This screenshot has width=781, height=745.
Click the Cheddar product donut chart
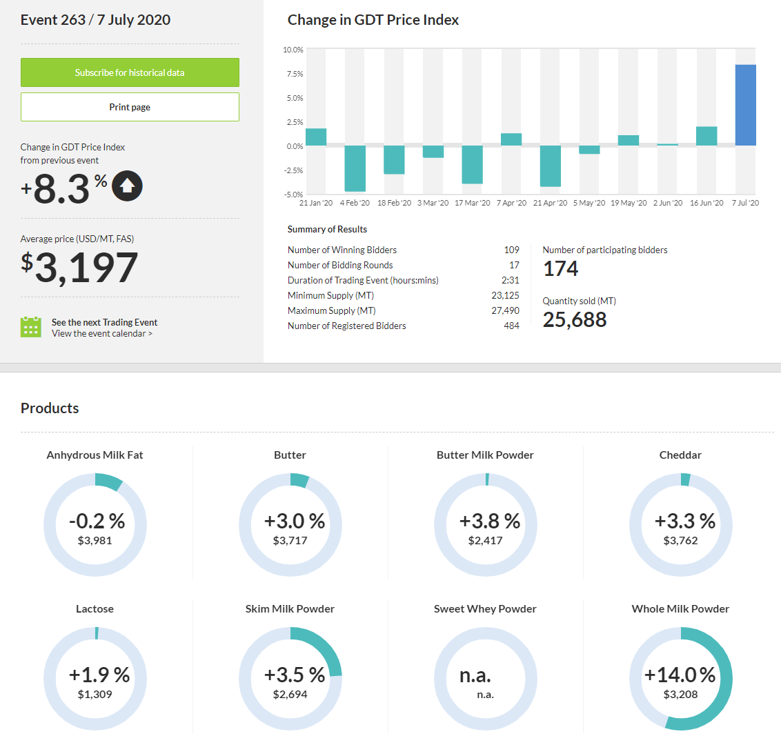(x=681, y=526)
